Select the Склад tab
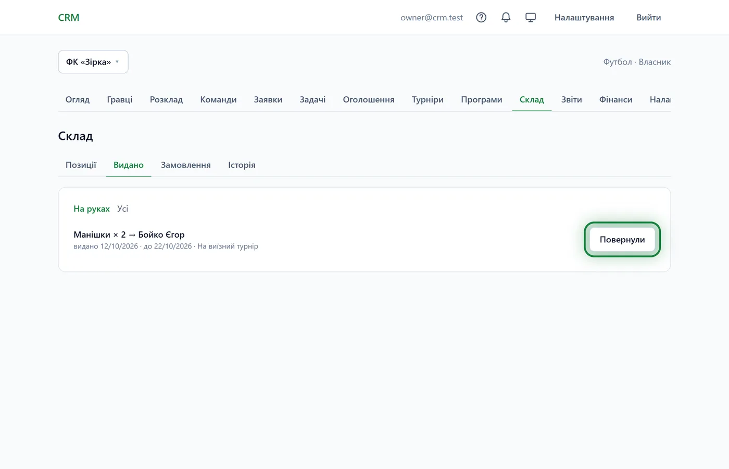Viewport: 729px width, 469px height. coord(532,99)
